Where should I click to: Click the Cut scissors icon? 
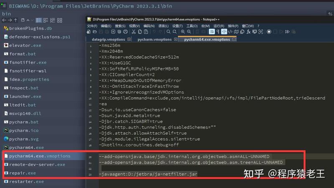[134, 32]
